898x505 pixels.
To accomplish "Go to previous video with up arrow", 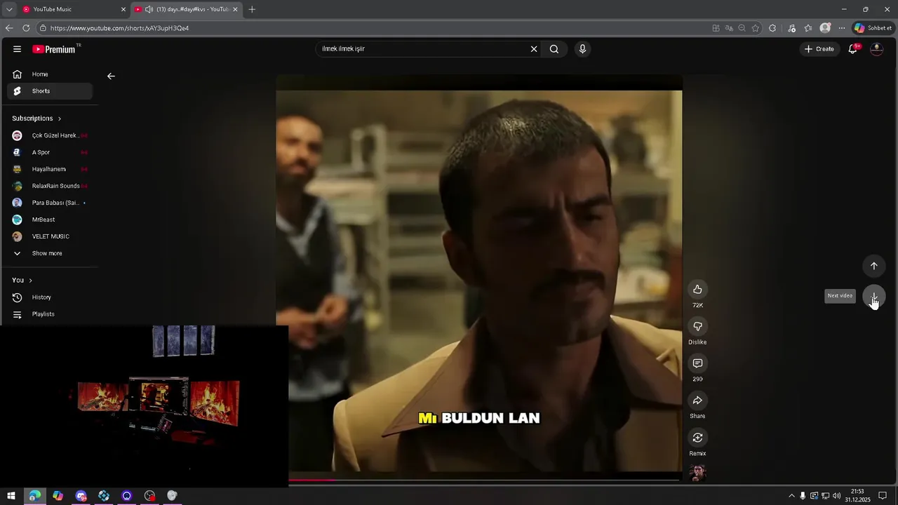I will point(873,266).
